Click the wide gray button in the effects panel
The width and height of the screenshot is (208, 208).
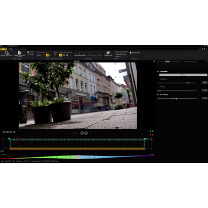(x=183, y=75)
